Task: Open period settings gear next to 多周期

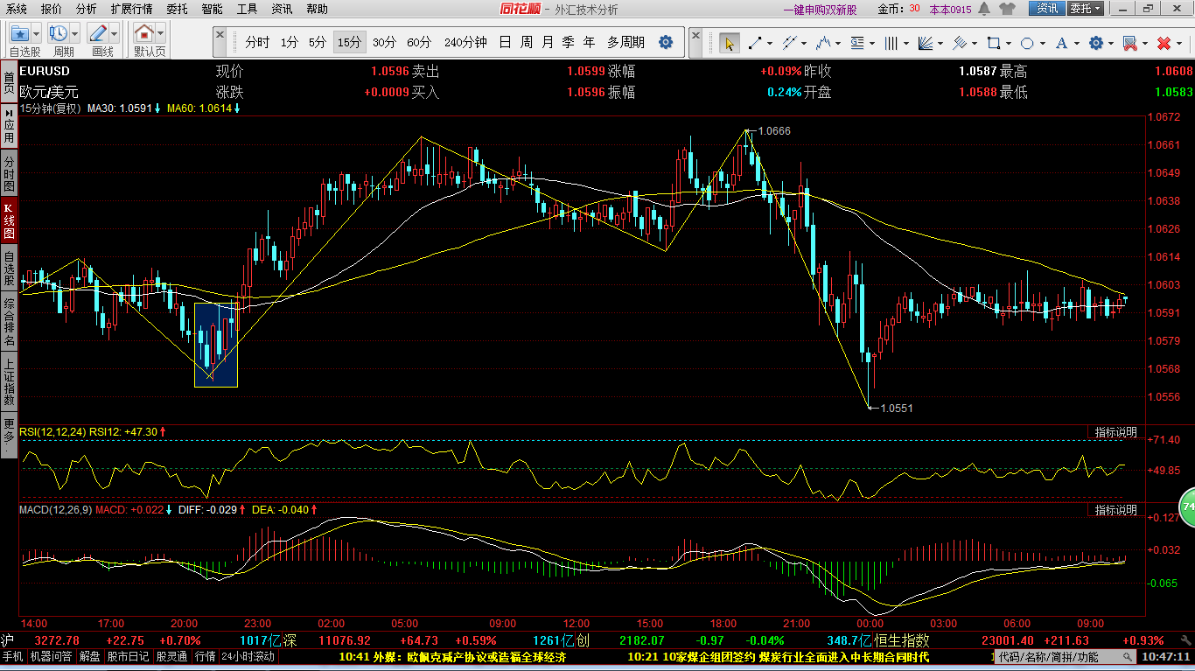Action: pyautogui.click(x=666, y=42)
